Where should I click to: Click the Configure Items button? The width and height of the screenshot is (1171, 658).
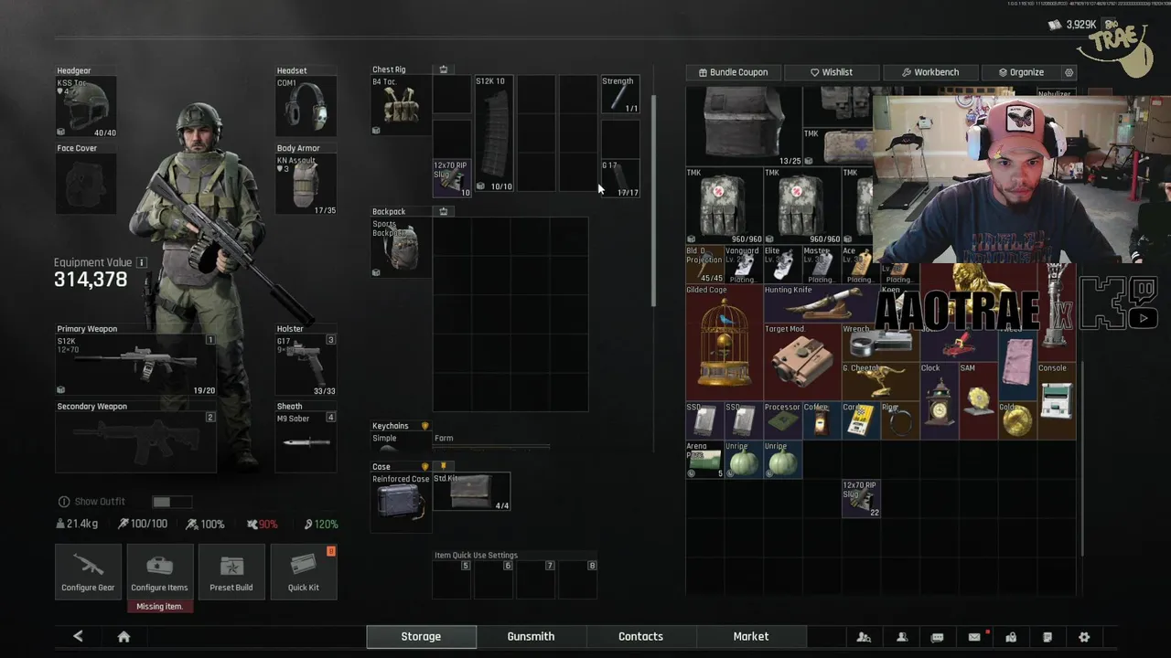tap(159, 572)
